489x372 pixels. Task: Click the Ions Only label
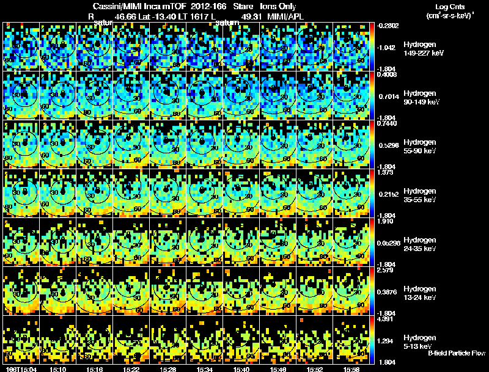278,7
